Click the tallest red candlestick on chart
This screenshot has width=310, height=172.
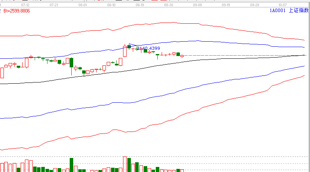coord(125,52)
